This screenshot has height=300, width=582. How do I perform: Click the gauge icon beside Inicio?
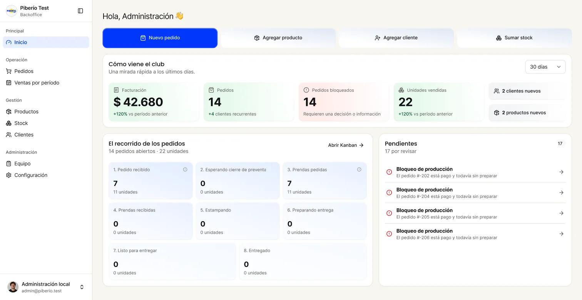pos(9,42)
